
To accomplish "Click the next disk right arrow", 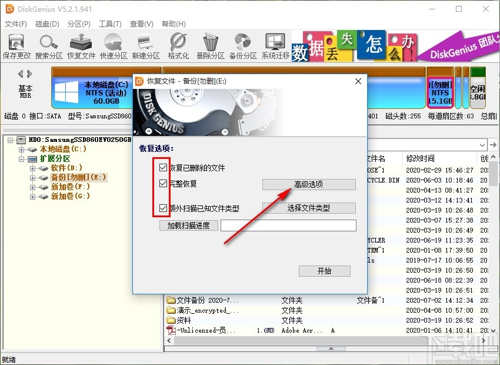I will pyautogui.click(x=29, y=74).
